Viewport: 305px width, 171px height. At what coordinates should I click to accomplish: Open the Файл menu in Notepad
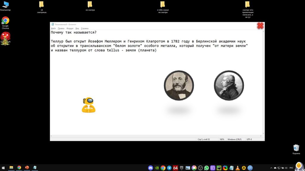tap(53, 28)
